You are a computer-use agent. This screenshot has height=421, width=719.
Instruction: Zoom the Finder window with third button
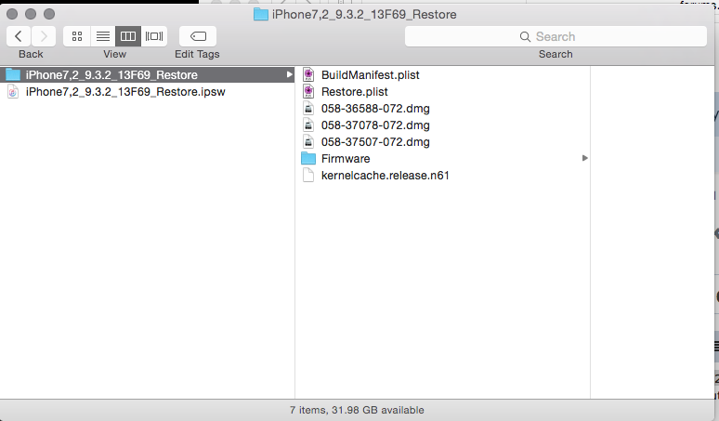[x=49, y=14]
